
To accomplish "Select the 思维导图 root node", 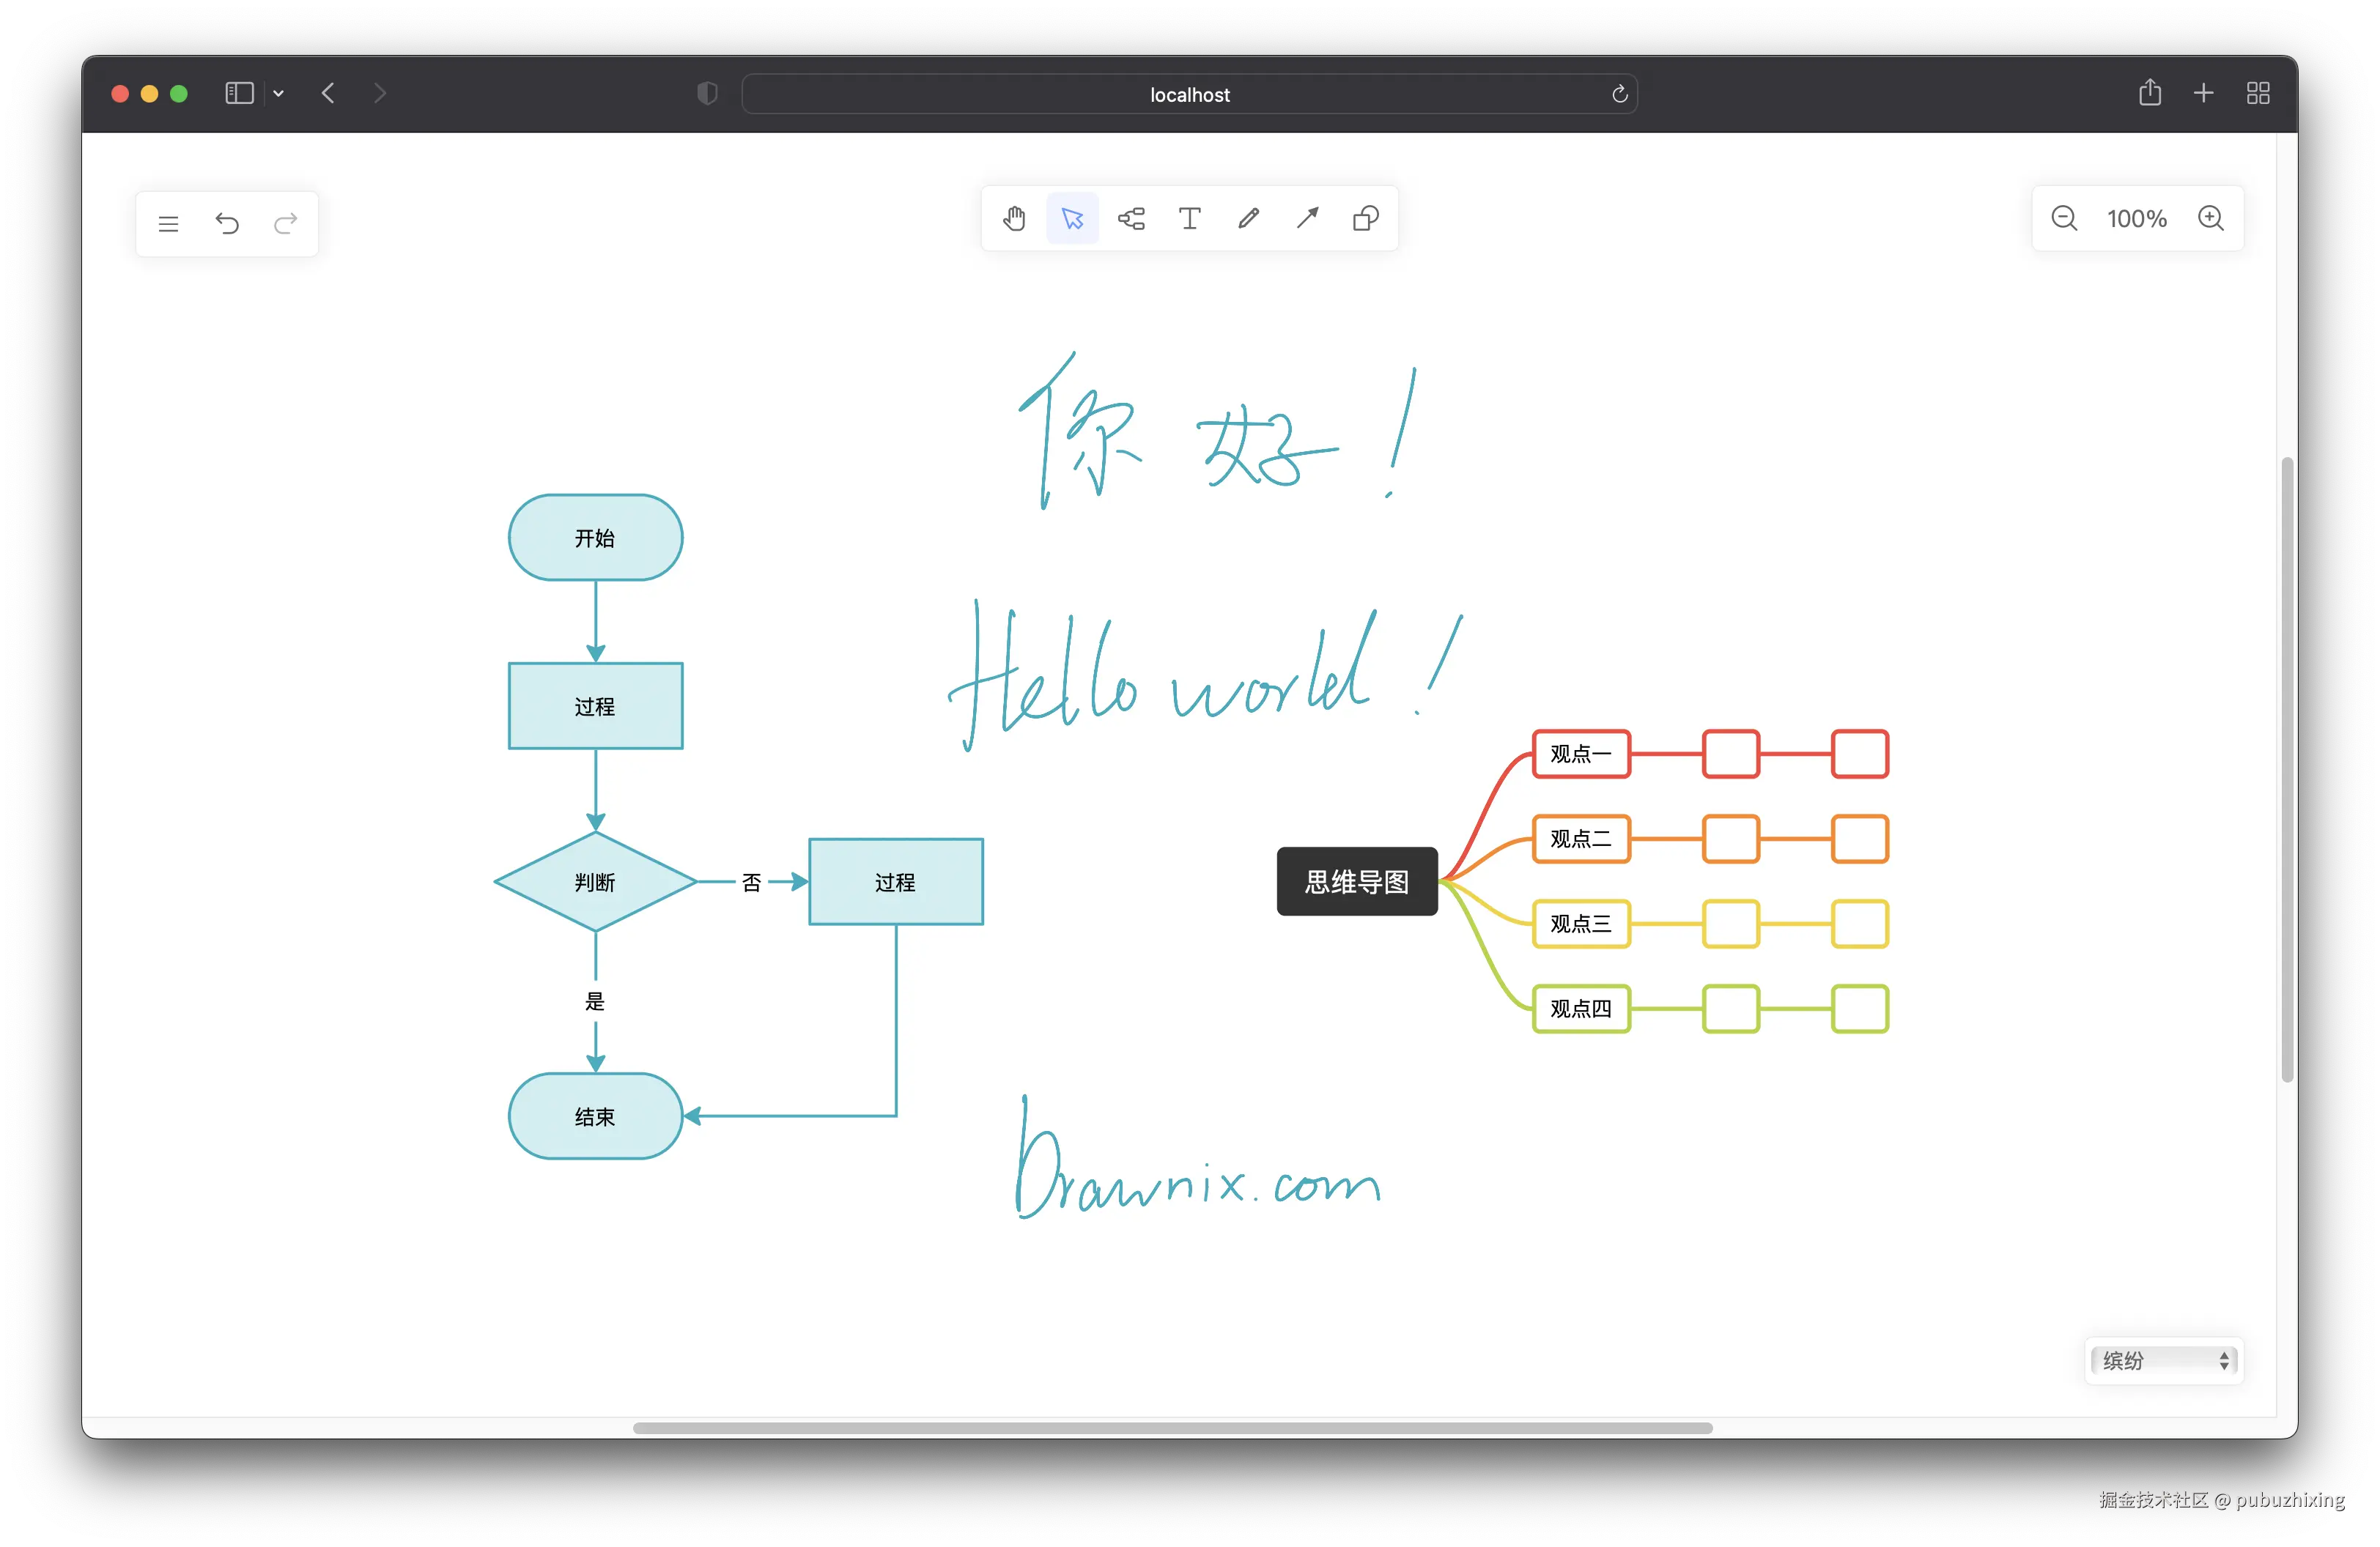I will pyautogui.click(x=1356, y=881).
